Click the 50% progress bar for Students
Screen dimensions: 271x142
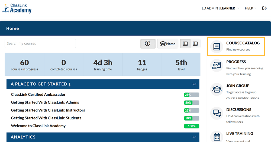pos(192,118)
